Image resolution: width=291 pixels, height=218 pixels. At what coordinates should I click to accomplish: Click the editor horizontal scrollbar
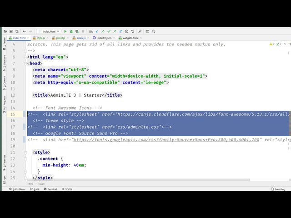(x=138, y=180)
